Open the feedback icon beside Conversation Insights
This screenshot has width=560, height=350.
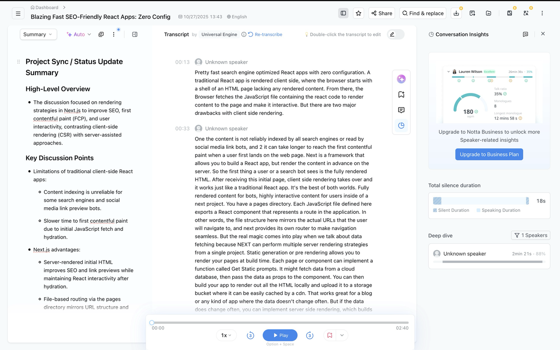click(525, 34)
